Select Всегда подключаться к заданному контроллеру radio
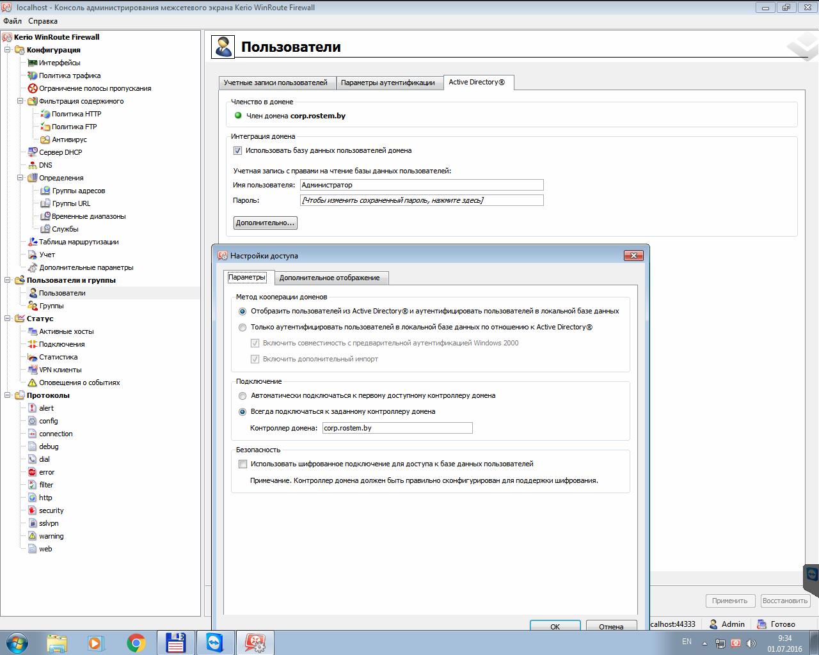Viewport: 819px width, 655px height. (243, 412)
